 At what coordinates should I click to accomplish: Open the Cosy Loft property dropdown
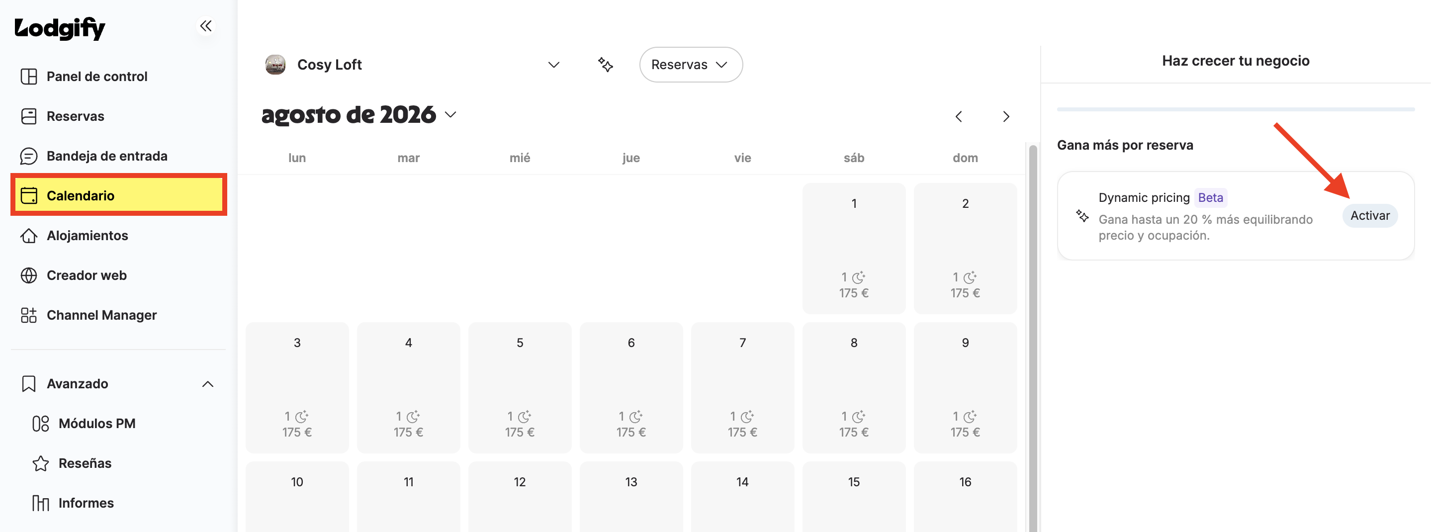click(x=413, y=65)
